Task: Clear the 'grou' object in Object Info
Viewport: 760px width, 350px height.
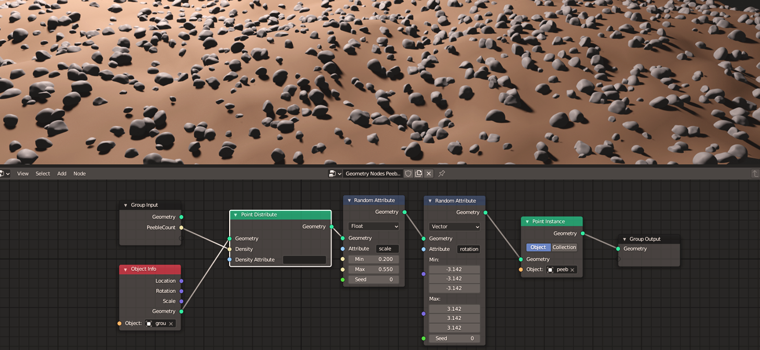Action: coord(171,323)
